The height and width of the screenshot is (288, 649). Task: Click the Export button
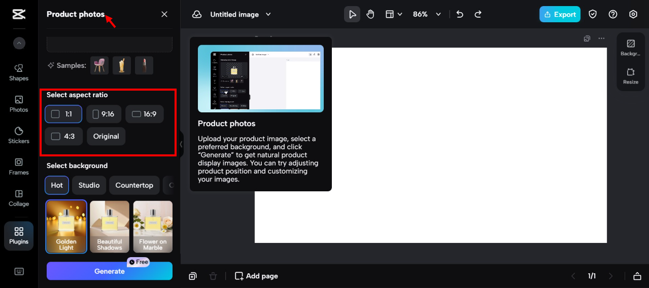click(560, 14)
